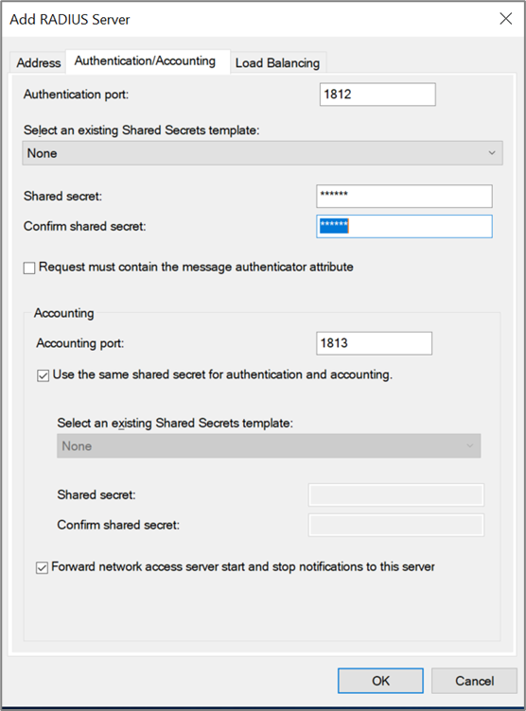526x711 pixels.
Task: Click the 'Accounting' group heading
Action: point(64,313)
